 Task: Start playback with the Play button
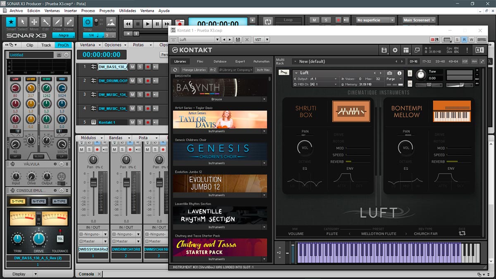coord(148,24)
